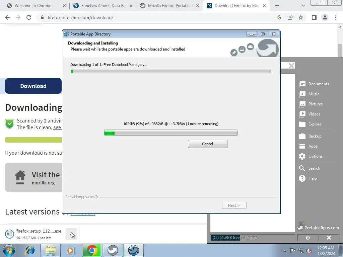This screenshot has width=343, height=257.
Task: Bookmark this page with star
Action: click(301, 17)
